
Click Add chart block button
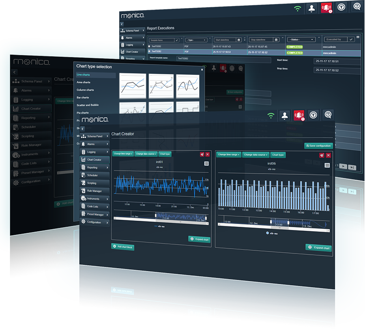(122, 247)
